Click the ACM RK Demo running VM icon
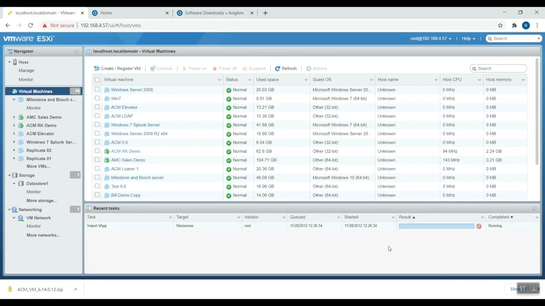This screenshot has height=306, width=545. click(107, 151)
